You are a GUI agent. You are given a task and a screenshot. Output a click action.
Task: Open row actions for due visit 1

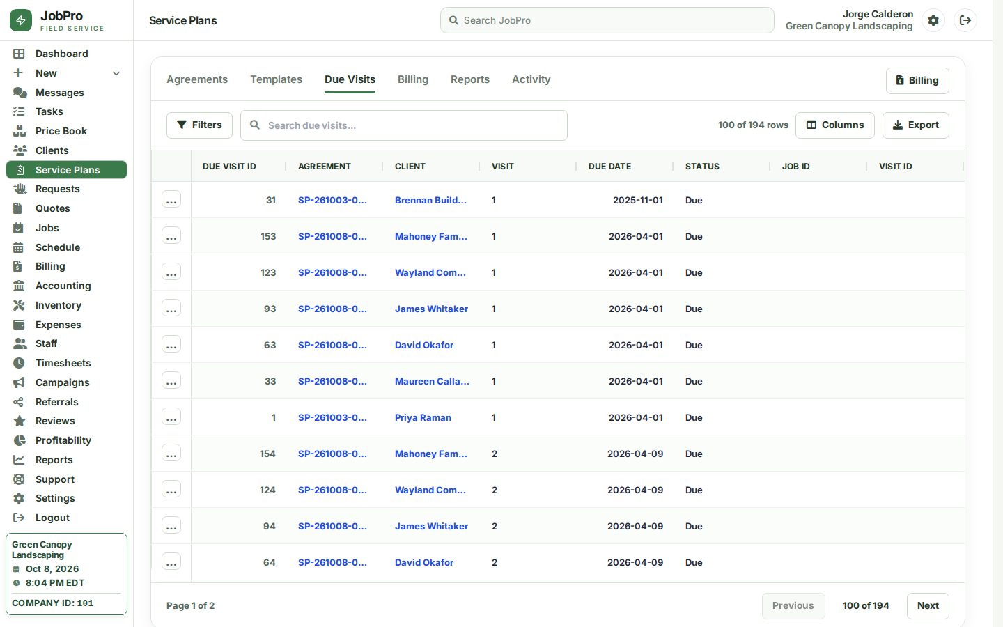tap(171, 417)
